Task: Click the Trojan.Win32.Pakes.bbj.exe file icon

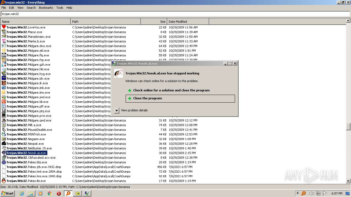Action: 4,162
